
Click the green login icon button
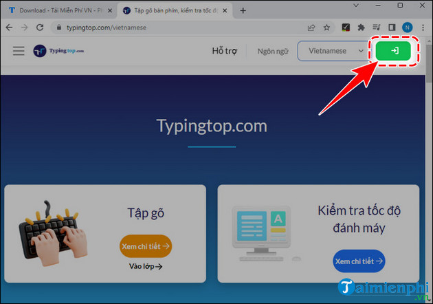point(393,51)
